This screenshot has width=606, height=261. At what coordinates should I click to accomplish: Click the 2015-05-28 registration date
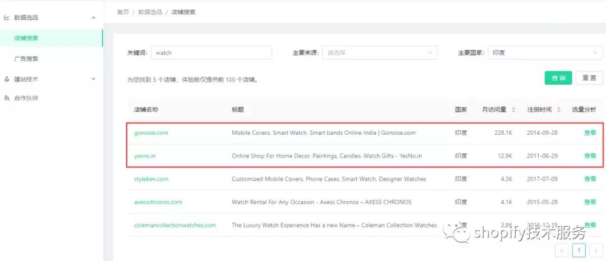[x=542, y=202]
